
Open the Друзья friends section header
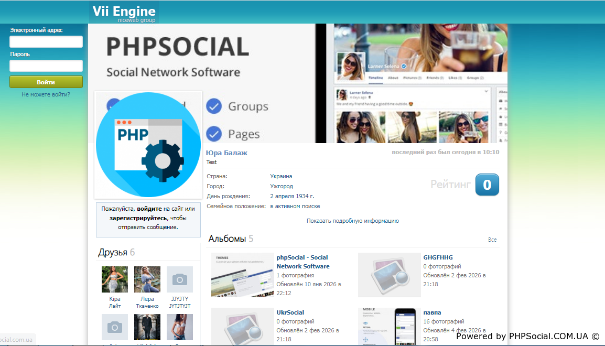[x=112, y=253]
